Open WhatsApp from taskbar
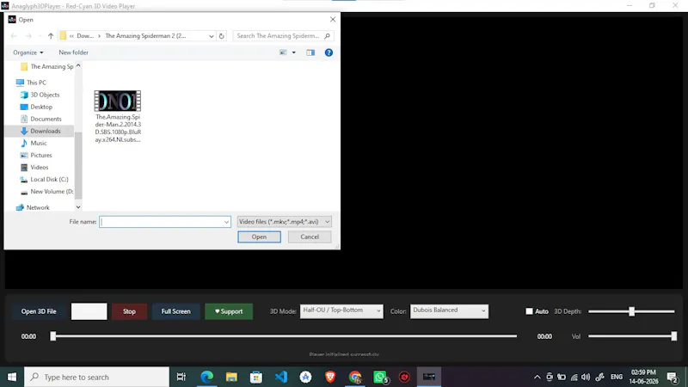The image size is (688, 387). click(380, 377)
